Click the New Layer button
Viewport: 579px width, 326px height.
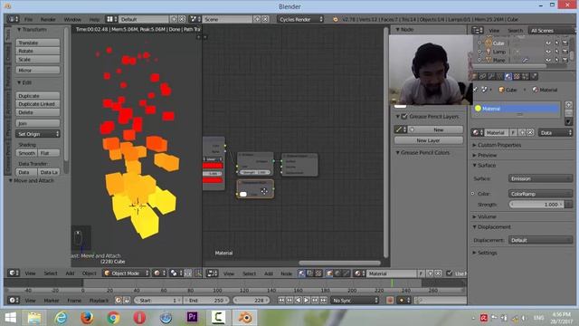click(428, 140)
